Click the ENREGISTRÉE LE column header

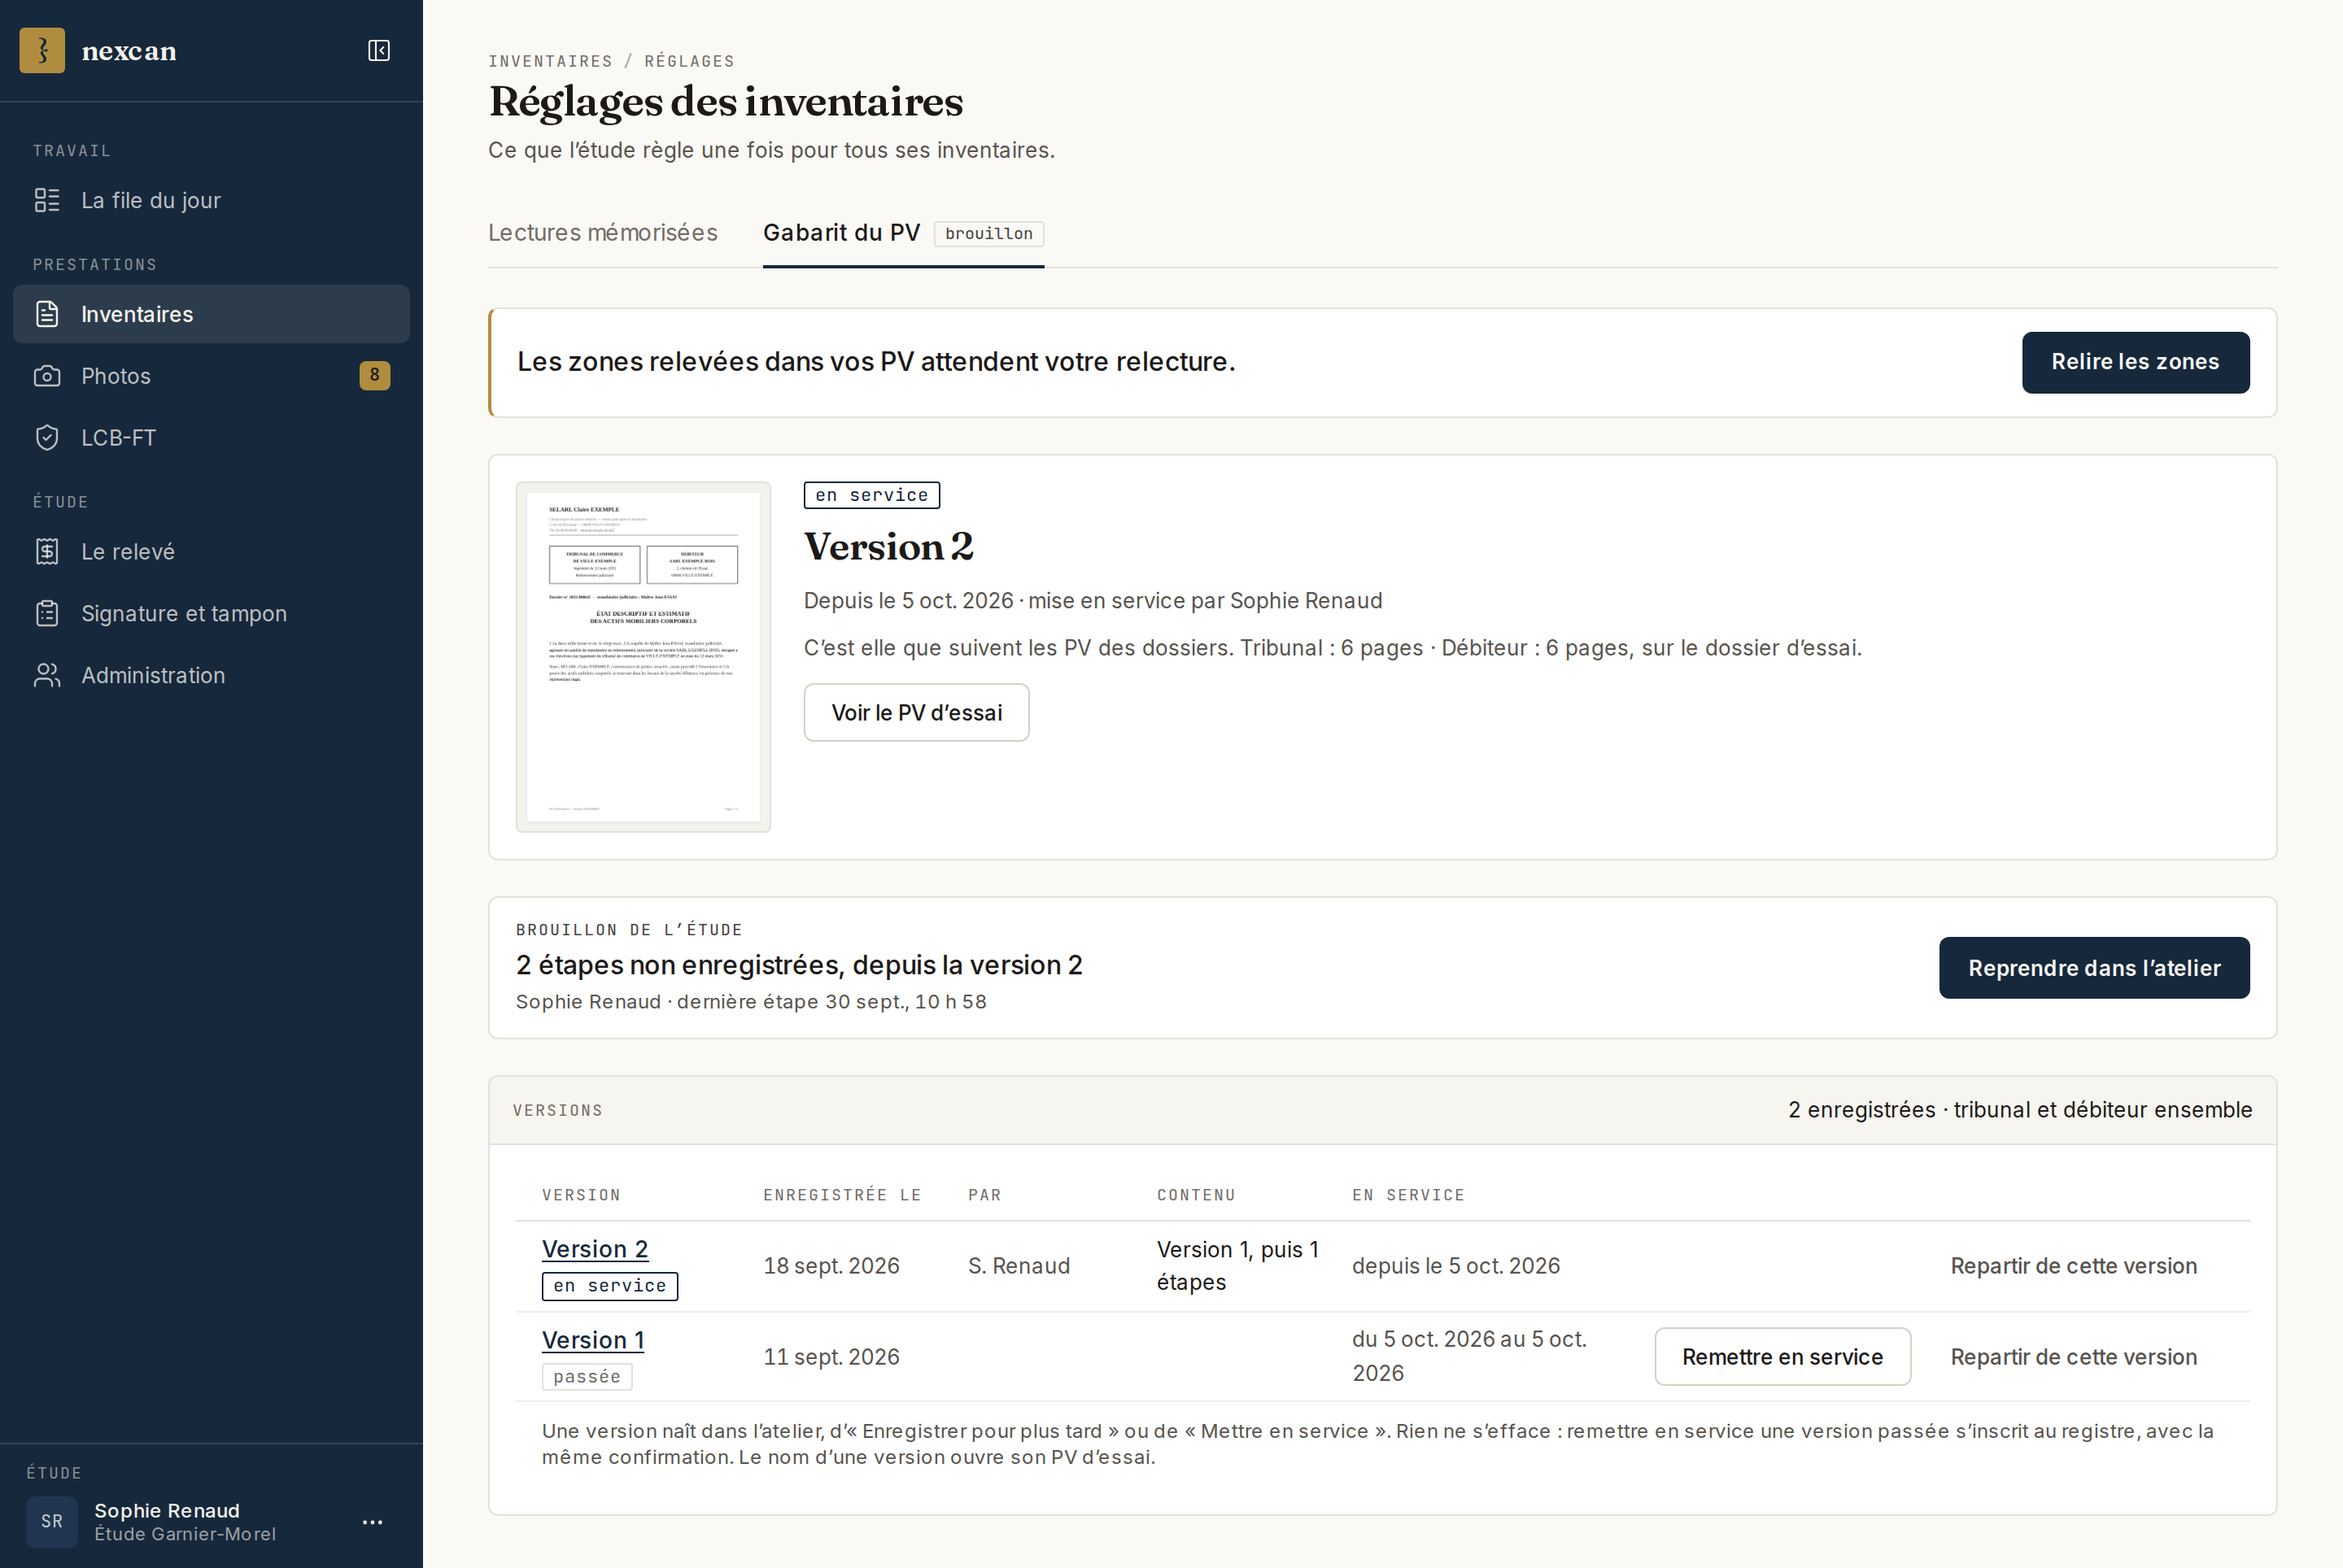(x=842, y=1196)
